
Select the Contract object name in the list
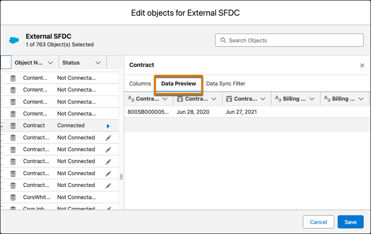point(34,125)
